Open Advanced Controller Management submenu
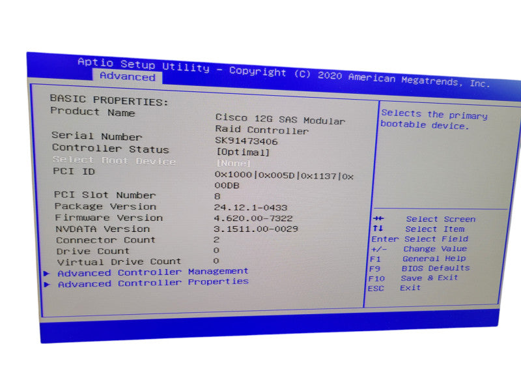 coord(153,272)
